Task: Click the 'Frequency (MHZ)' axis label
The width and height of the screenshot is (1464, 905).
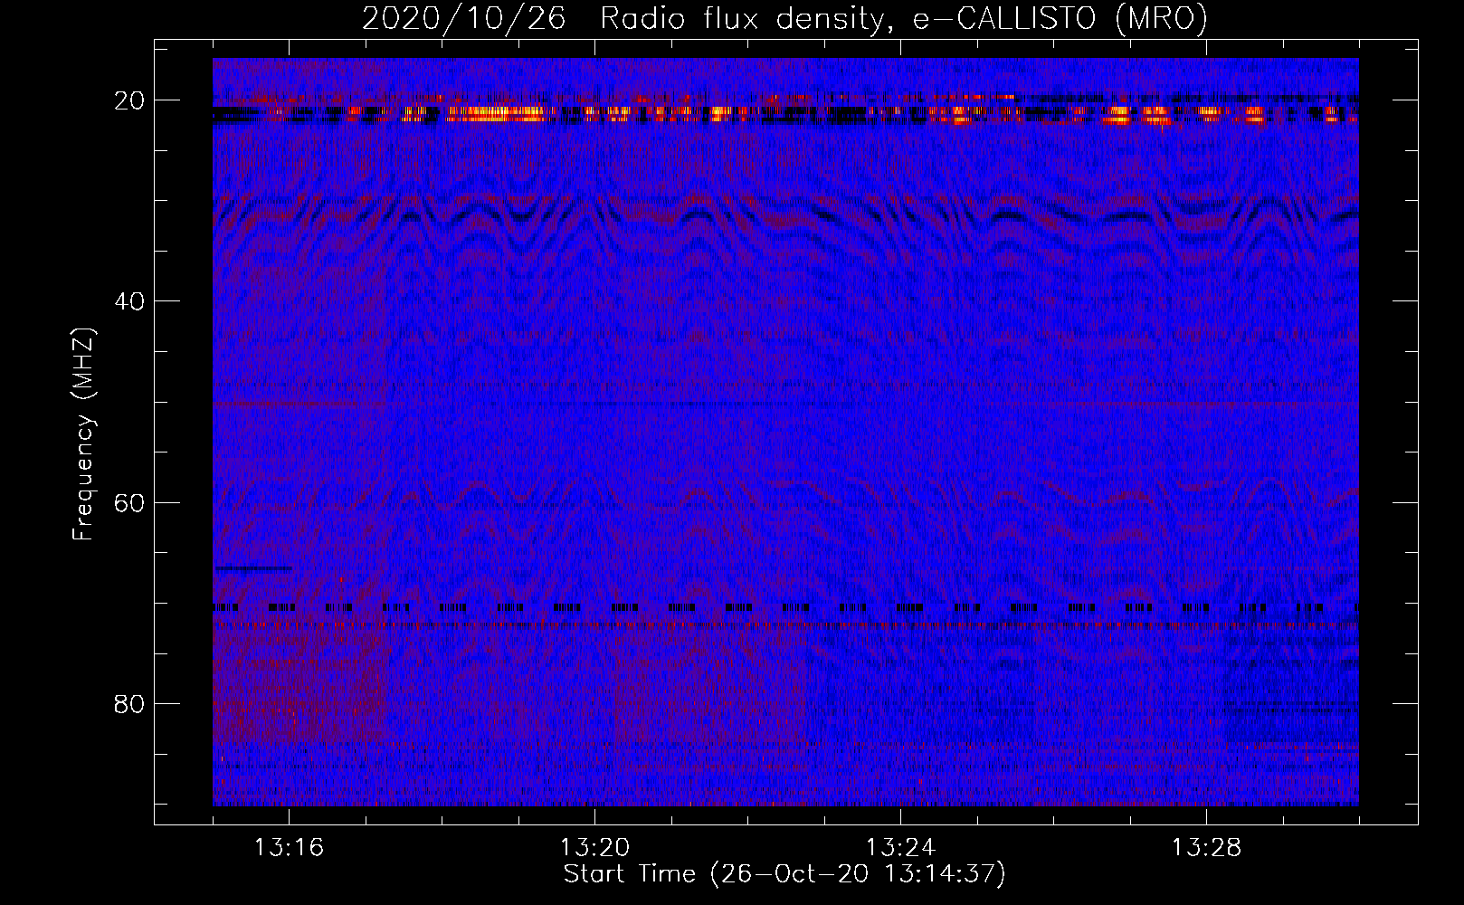Action: (x=83, y=434)
